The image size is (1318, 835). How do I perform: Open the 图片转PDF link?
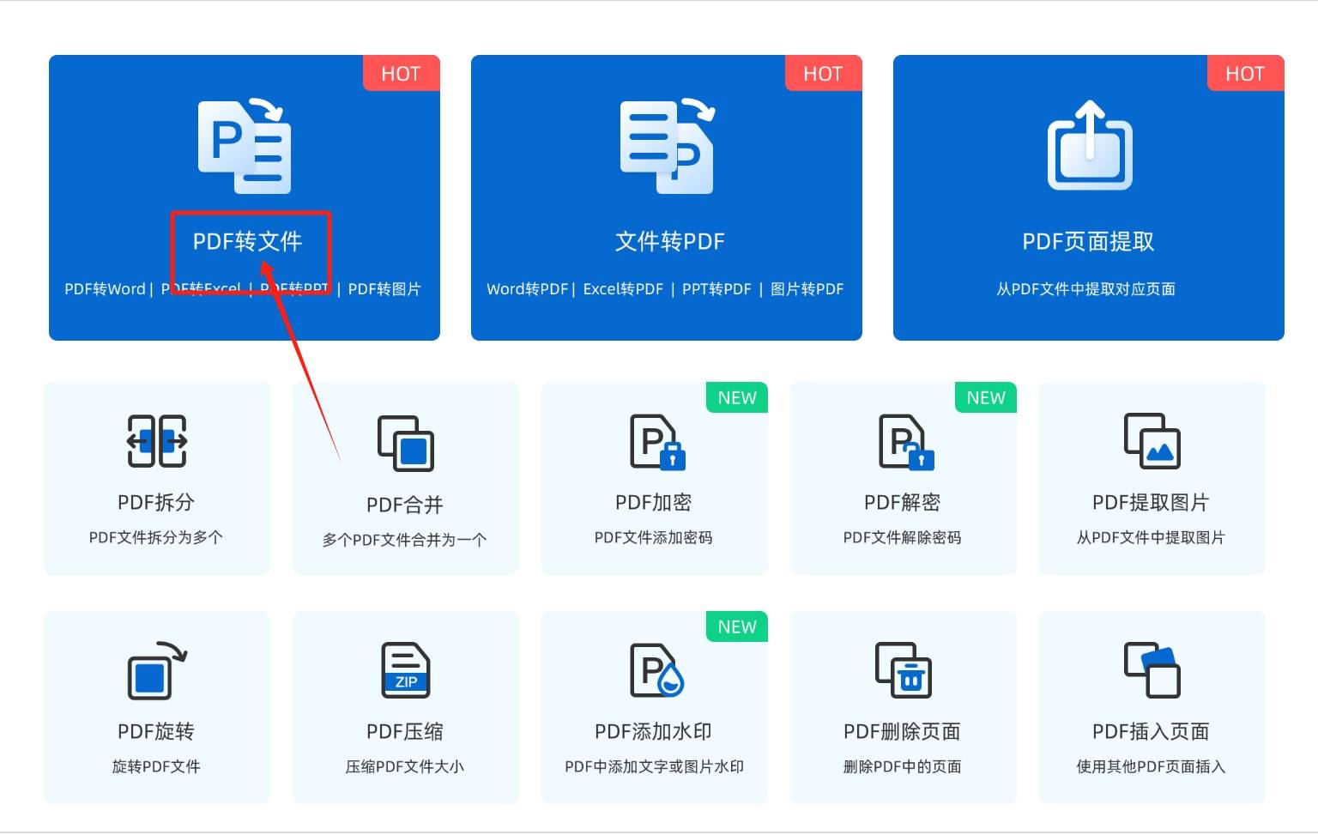pyautogui.click(x=807, y=288)
